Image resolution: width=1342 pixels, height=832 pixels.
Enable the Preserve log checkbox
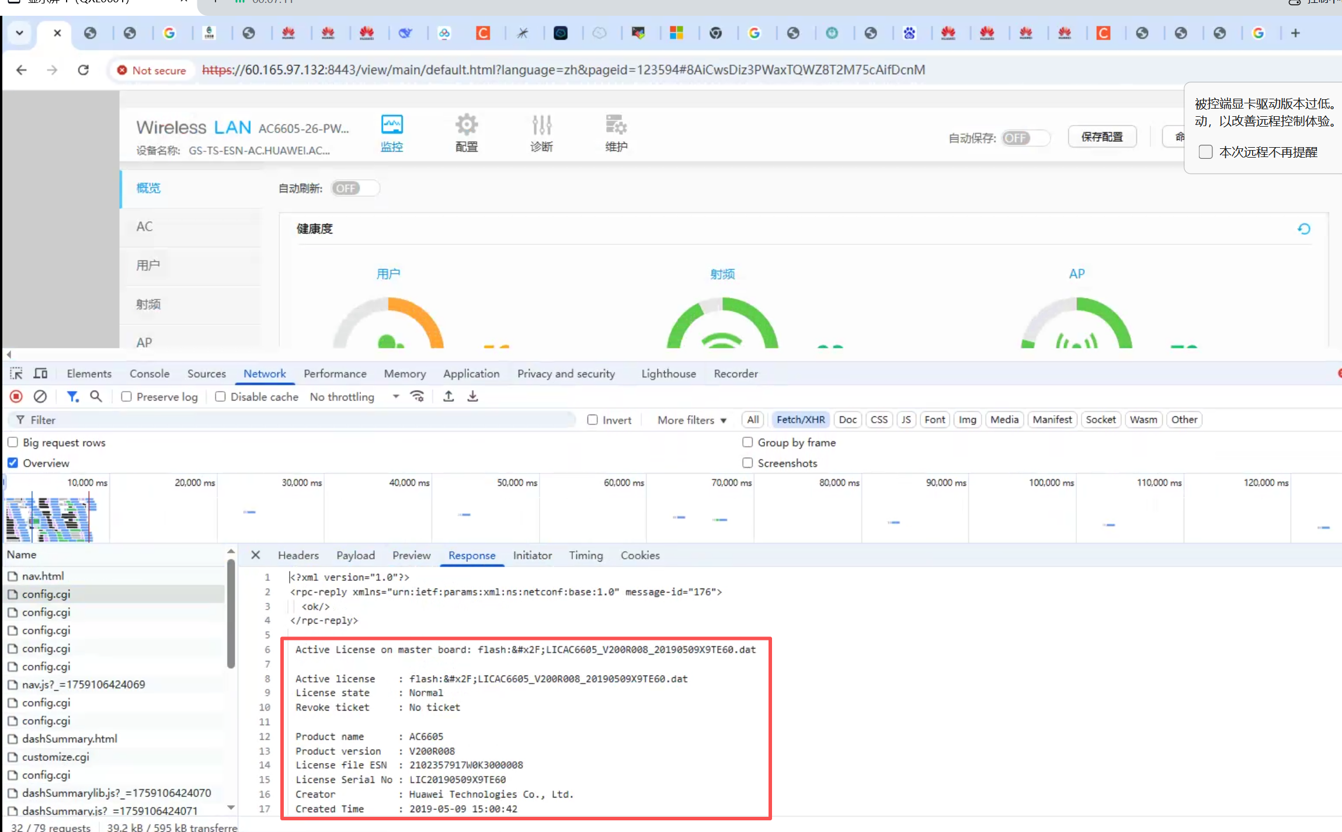point(126,396)
